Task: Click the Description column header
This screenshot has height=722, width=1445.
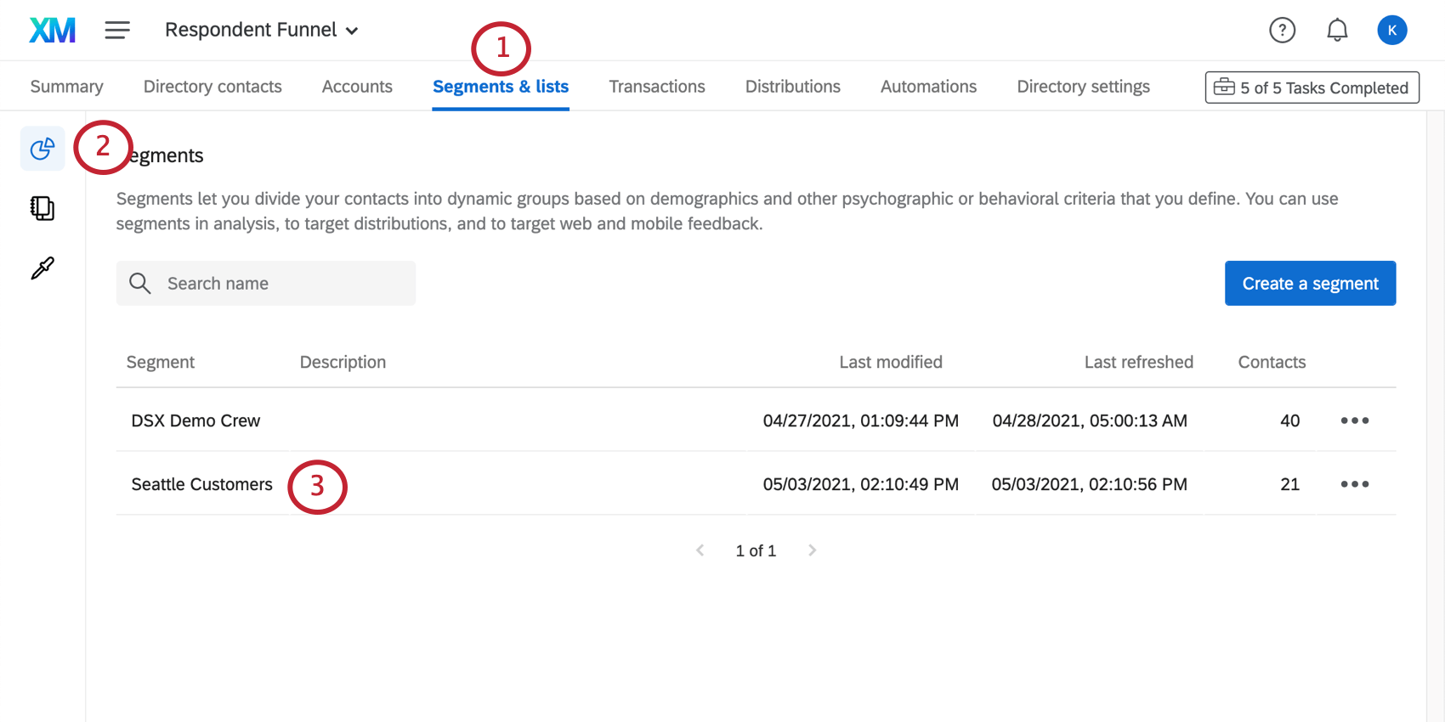Action: (343, 362)
